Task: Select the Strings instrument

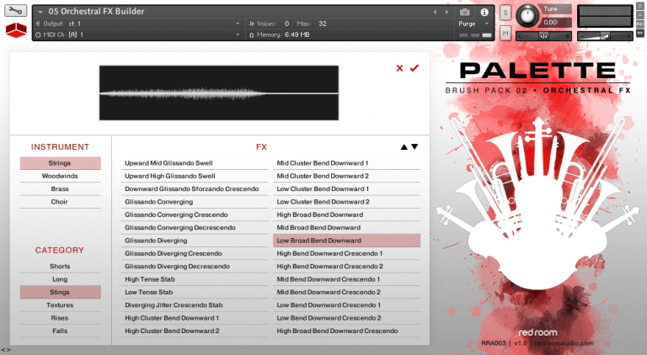Action: point(61,163)
